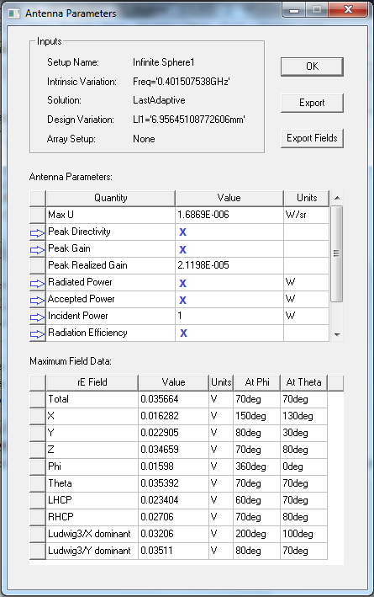Select the Peak Realized Gain row header
The image size is (374, 597).
pyautogui.click(x=38, y=265)
